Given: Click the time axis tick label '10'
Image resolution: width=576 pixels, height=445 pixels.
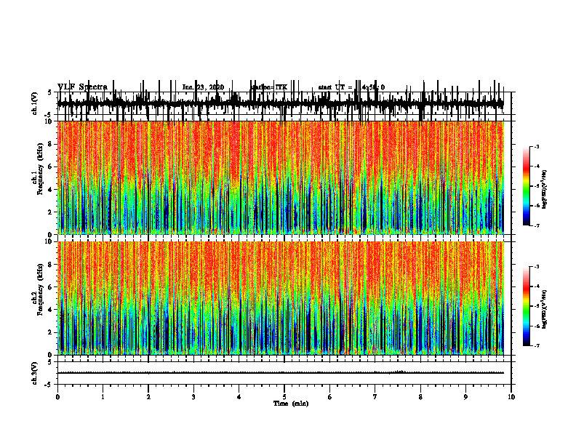Looking at the screenshot, I should [x=511, y=397].
